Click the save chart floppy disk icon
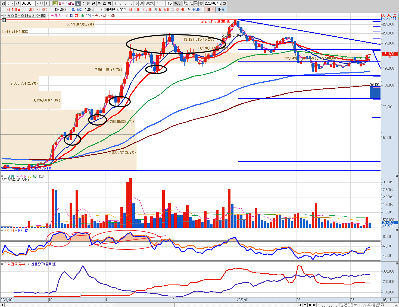The height and width of the screenshot is (307, 399). point(196,3)
